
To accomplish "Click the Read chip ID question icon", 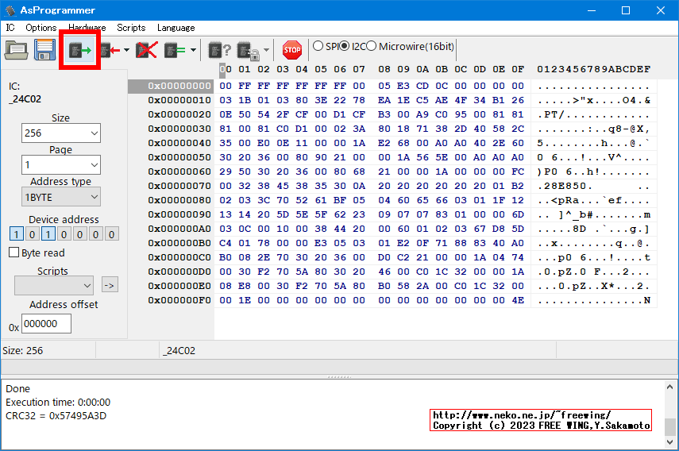I will pos(219,51).
